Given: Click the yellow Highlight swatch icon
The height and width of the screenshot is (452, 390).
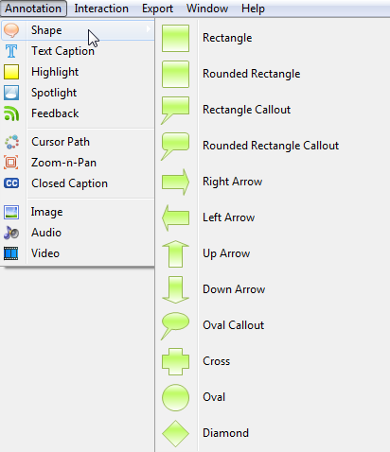Looking at the screenshot, I should click(x=11, y=72).
